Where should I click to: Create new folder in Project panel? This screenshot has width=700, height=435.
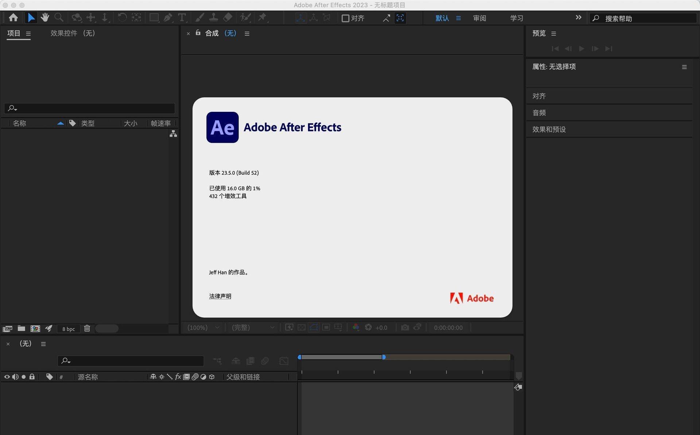(x=22, y=329)
